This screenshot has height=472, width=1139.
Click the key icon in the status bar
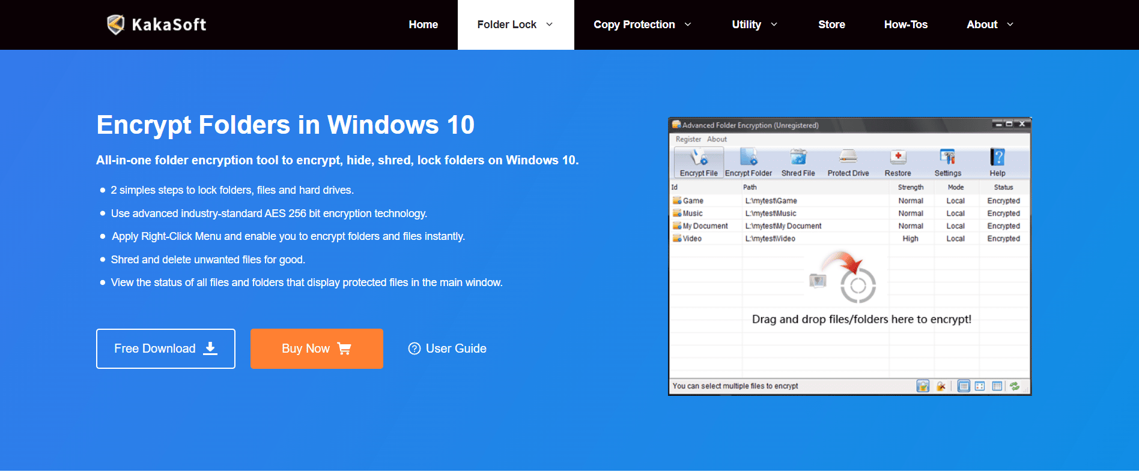pos(941,386)
